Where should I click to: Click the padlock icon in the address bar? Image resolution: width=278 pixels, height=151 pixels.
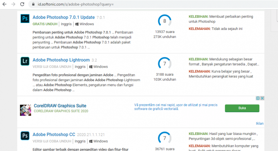(33, 4)
